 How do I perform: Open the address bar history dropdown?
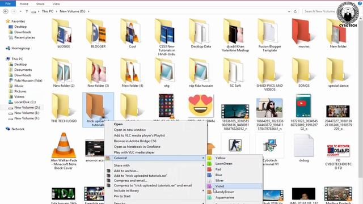point(289,11)
